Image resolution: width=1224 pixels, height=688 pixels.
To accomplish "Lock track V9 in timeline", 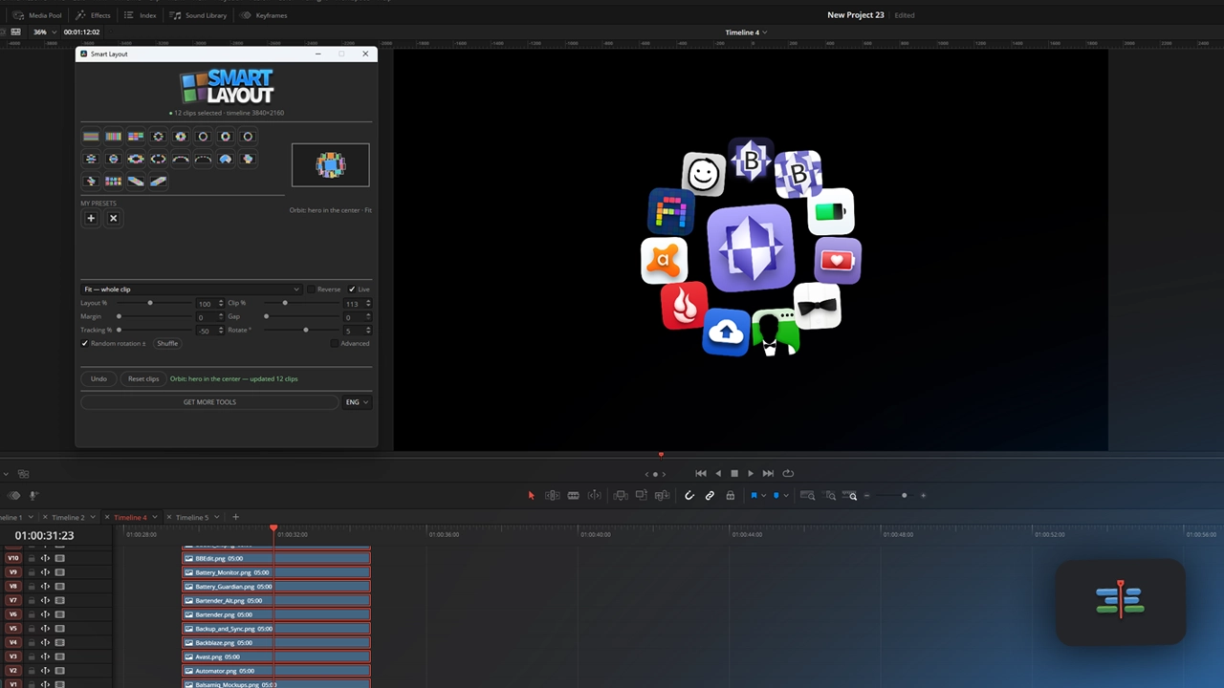I will tap(32, 572).
